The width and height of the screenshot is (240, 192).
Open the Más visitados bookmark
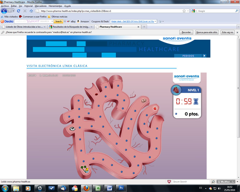tap(9, 16)
